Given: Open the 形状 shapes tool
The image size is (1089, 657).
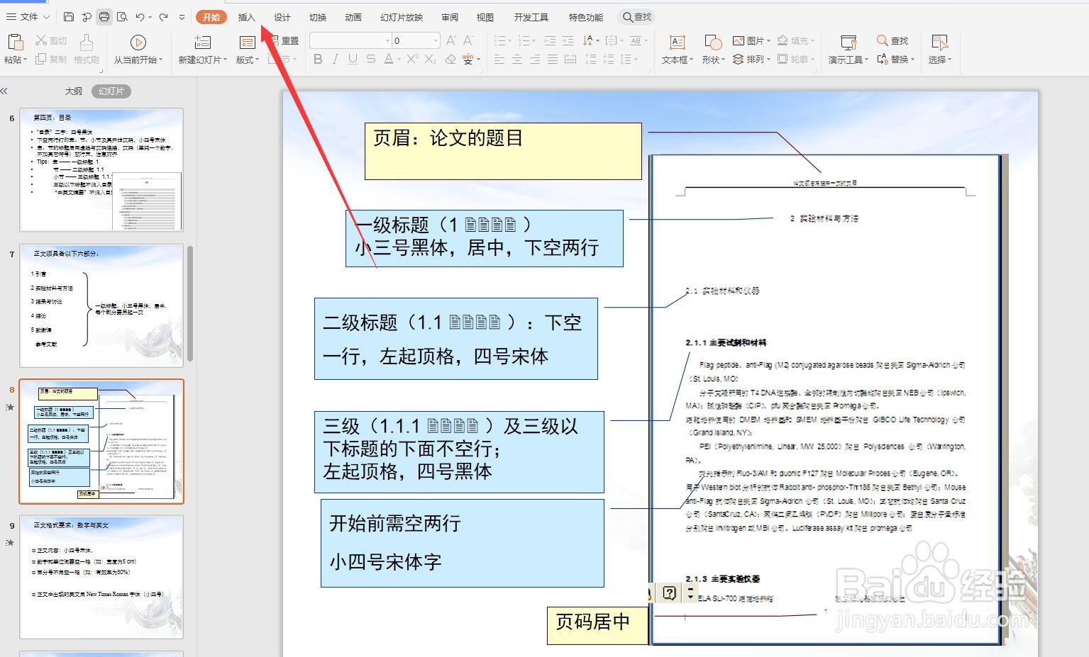Looking at the screenshot, I should (x=712, y=50).
